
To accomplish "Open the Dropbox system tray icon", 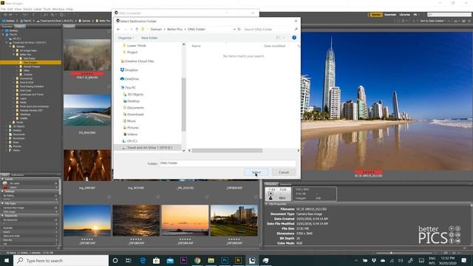I will point(374,260).
